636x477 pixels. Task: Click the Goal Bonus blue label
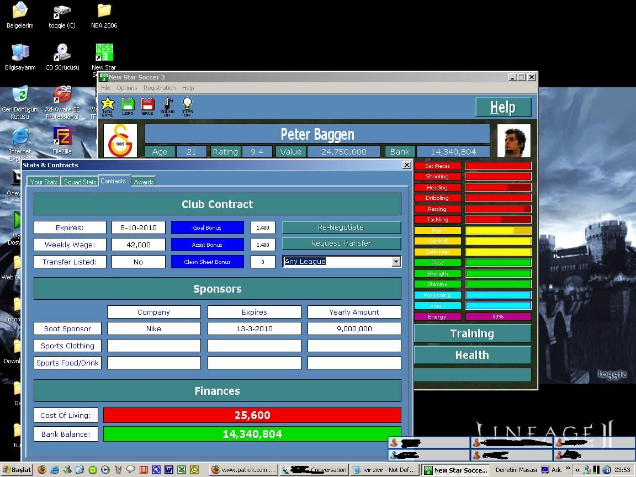tap(207, 227)
